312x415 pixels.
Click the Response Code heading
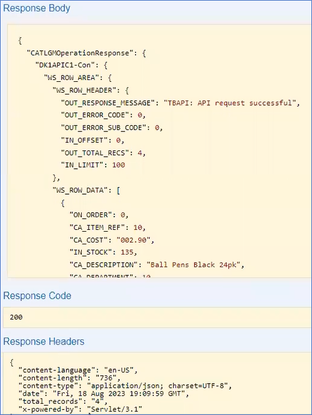pyautogui.click(x=37, y=295)
